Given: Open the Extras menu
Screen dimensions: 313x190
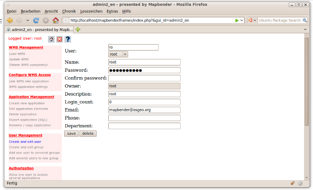Looking at the screenshot, I should click(x=112, y=11).
